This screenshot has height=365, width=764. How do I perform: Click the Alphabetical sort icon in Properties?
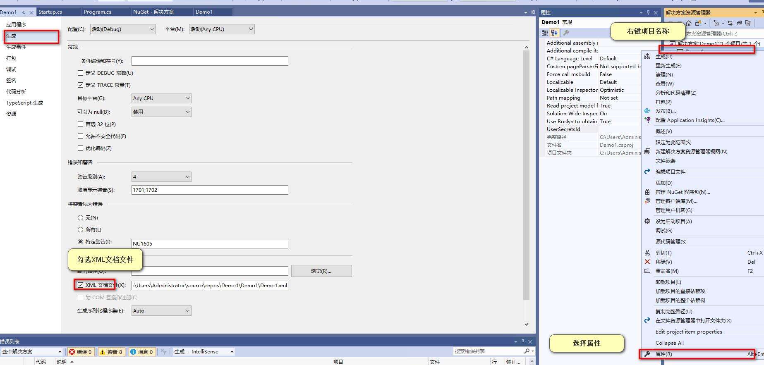pos(554,32)
